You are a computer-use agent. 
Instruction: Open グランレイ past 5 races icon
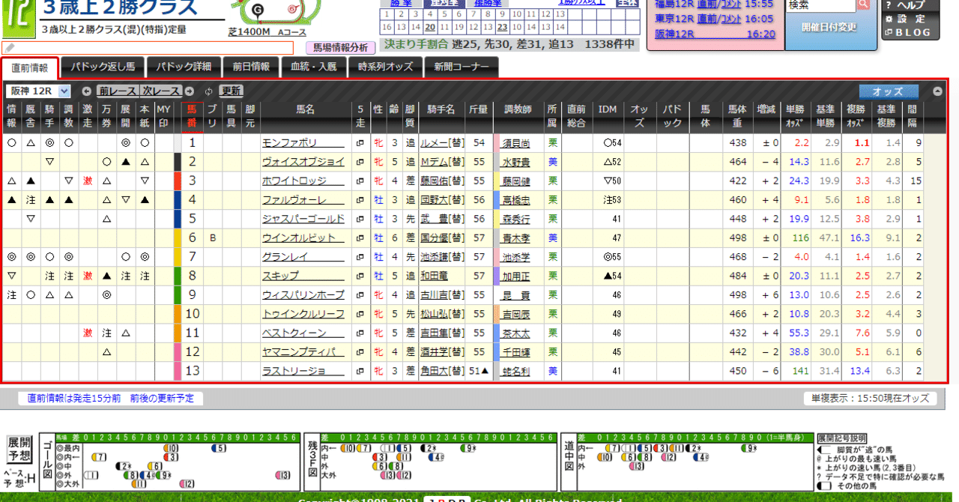pos(360,257)
